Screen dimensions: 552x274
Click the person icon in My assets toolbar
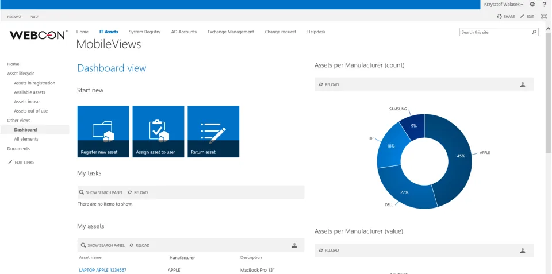pos(294,245)
